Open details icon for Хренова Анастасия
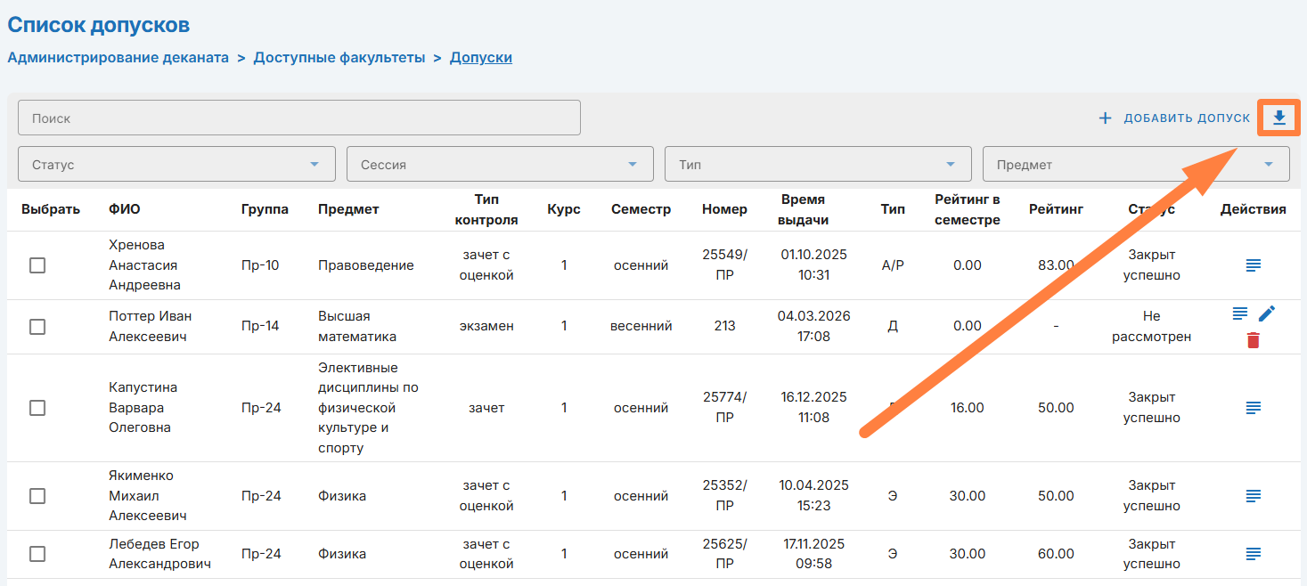 [x=1253, y=265]
